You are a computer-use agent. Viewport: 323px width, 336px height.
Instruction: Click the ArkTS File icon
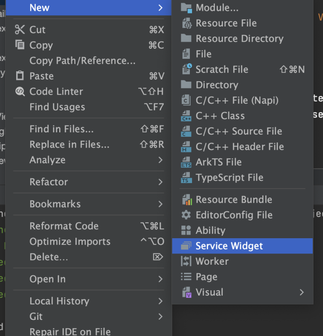(x=186, y=162)
